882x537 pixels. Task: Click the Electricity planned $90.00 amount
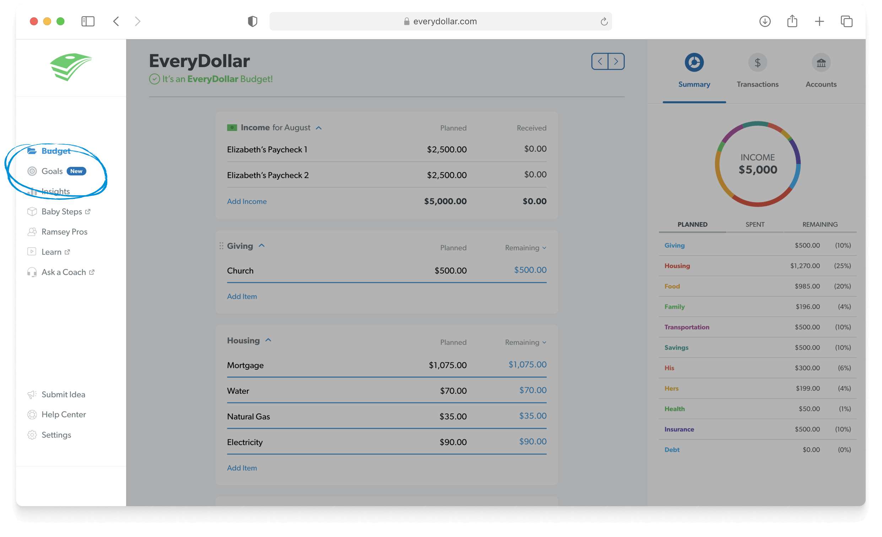453,442
